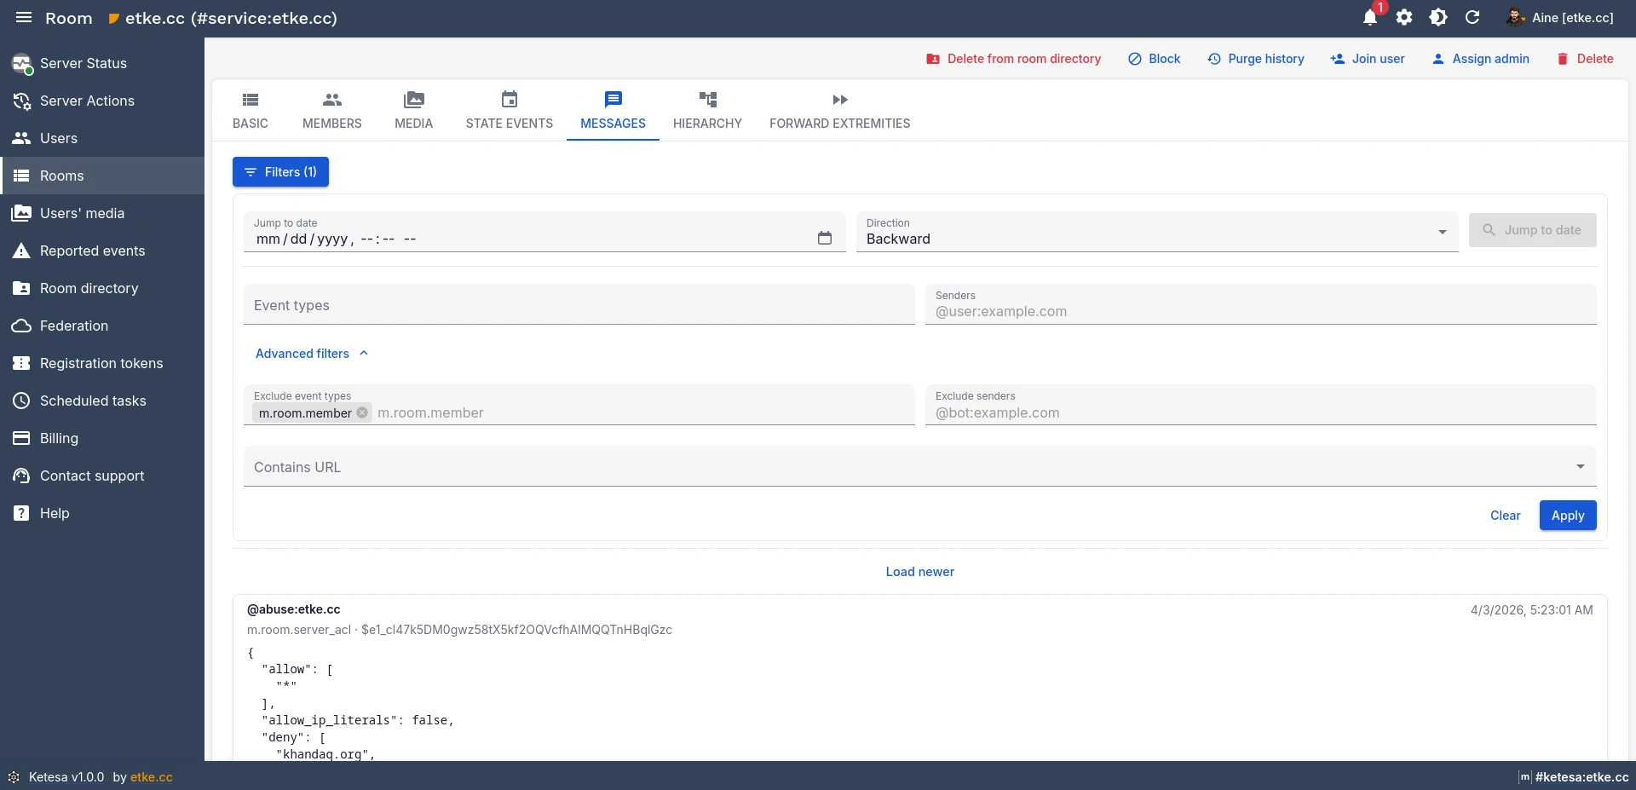
Task: Open the notifications bell icon
Action: tap(1370, 18)
